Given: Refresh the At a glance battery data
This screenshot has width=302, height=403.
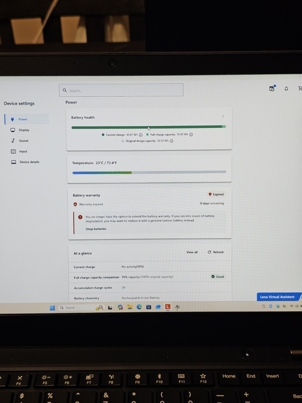Looking at the screenshot, I should 216,252.
